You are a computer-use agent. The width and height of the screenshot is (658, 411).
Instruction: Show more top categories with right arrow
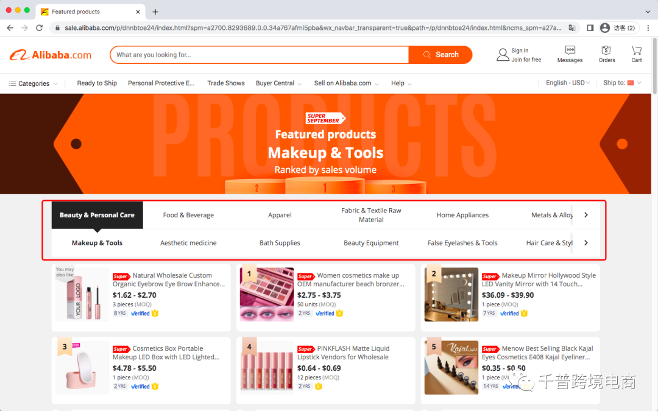click(586, 215)
